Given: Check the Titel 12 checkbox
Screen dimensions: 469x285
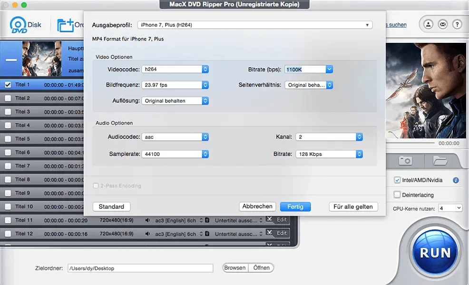Looking at the screenshot, I should (8, 234).
